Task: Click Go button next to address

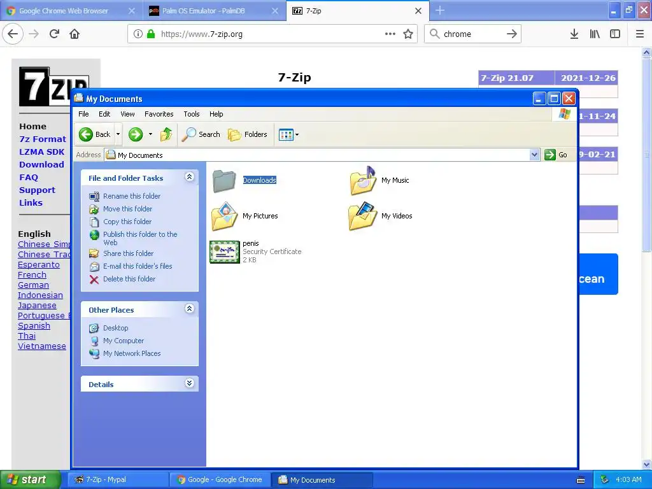Action: point(556,155)
